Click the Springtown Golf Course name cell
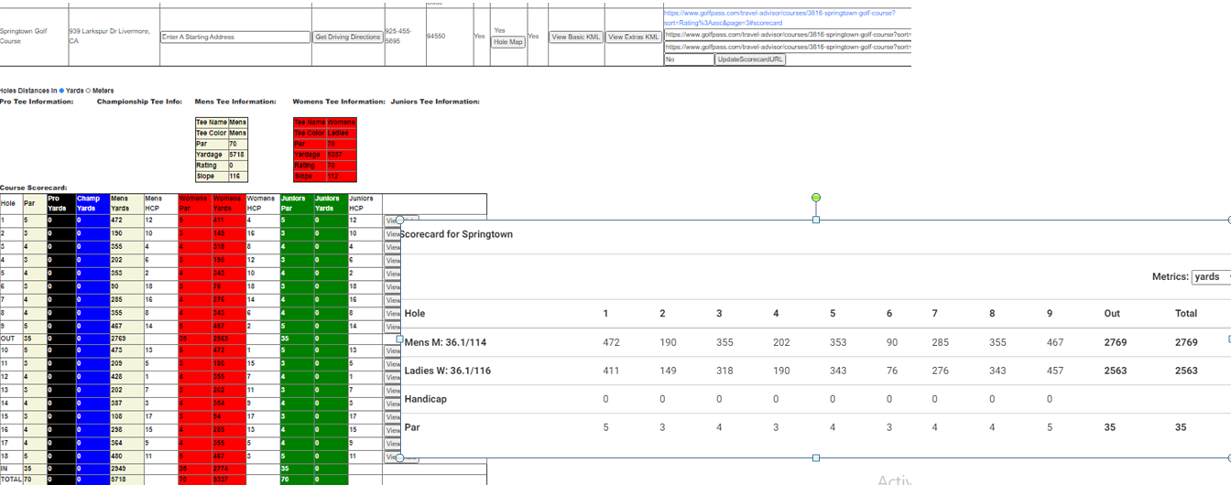 [33, 37]
